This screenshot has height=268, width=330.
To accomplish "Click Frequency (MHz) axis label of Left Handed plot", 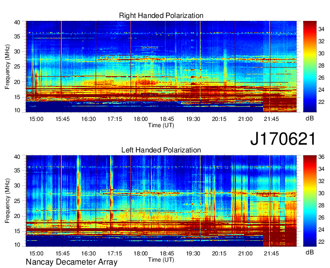I will pos(7,201).
